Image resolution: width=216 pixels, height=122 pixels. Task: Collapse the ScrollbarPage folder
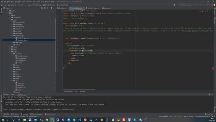(x=12, y=36)
